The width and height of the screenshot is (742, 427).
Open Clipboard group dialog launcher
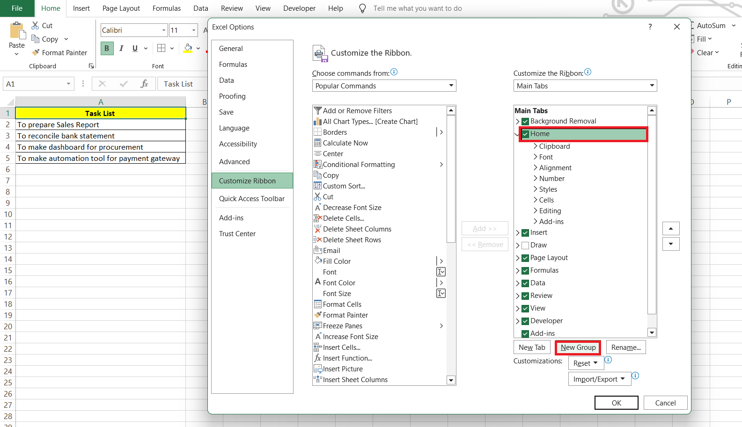coord(91,66)
